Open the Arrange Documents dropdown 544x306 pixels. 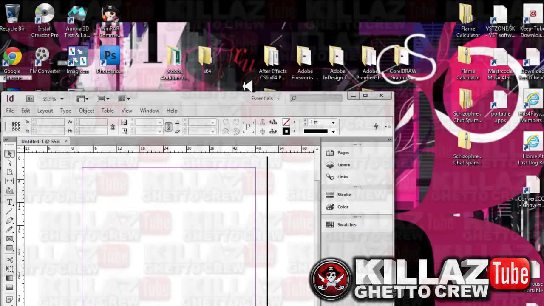pos(124,99)
